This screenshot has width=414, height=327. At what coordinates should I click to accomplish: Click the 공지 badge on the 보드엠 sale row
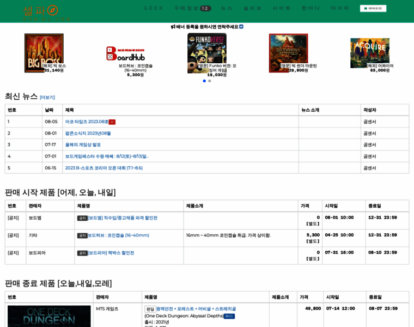(82, 218)
